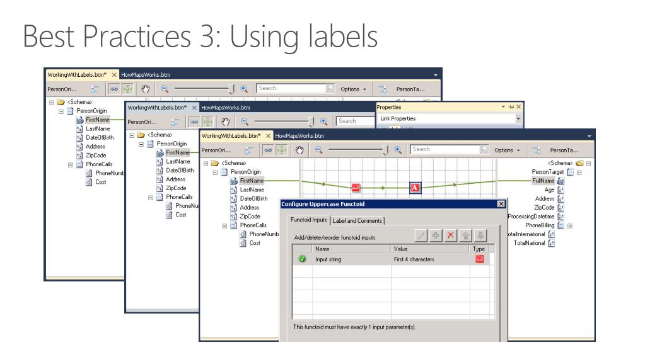
Task: Select the FirstName node in the front window tree
Action: tap(252, 181)
